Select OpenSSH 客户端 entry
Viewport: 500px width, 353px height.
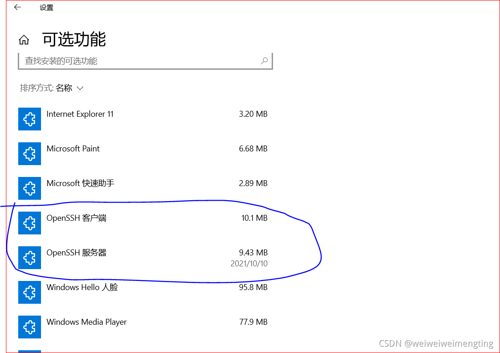pos(143,223)
